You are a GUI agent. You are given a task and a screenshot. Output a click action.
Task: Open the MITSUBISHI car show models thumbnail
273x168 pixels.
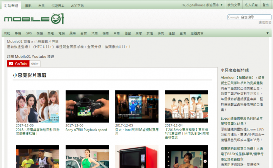point(187,106)
